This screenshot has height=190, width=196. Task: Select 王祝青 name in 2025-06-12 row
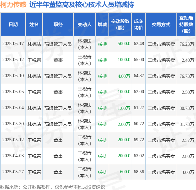(x=34, y=60)
